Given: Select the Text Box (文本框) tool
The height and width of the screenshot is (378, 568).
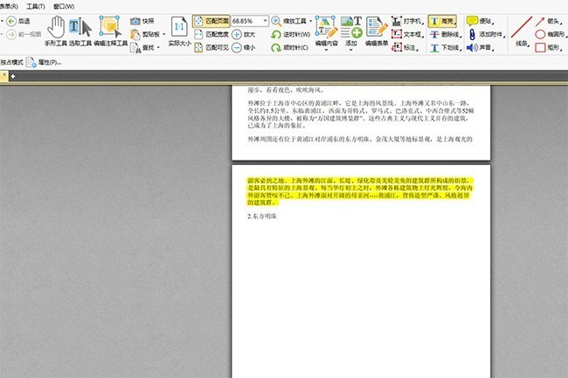Looking at the screenshot, I should coord(407,34).
